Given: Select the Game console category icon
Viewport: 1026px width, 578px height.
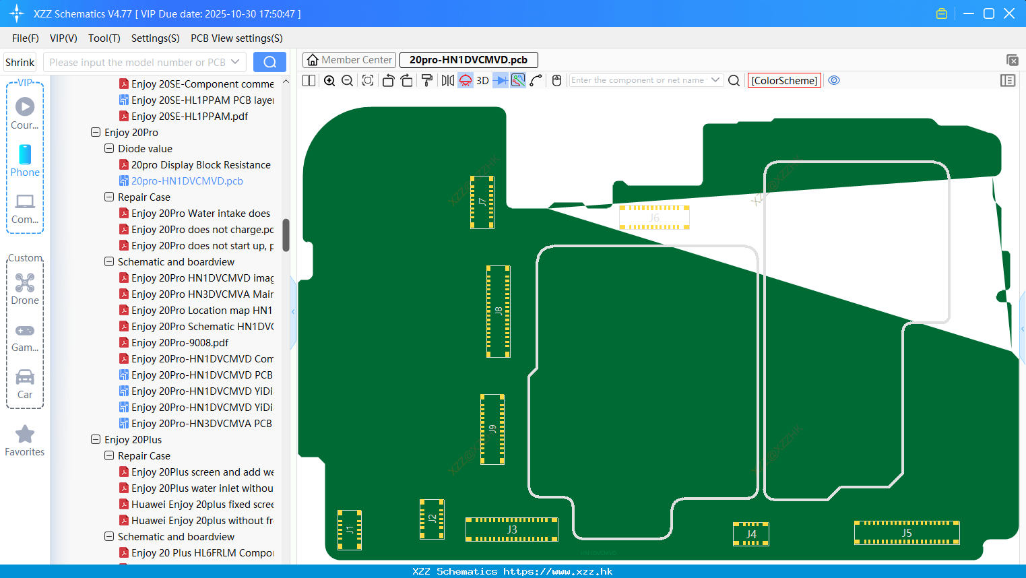Looking at the screenshot, I should pos(25,337).
